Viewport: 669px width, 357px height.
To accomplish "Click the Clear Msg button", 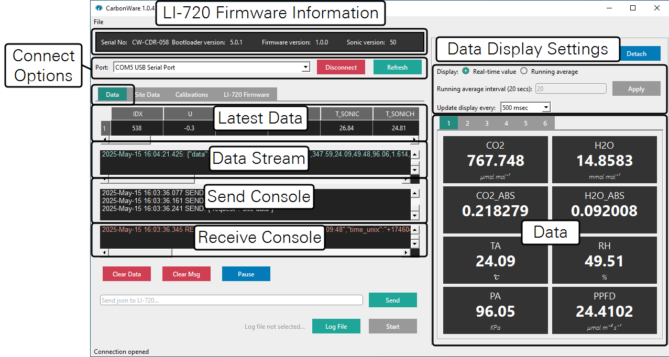I will [x=187, y=274].
